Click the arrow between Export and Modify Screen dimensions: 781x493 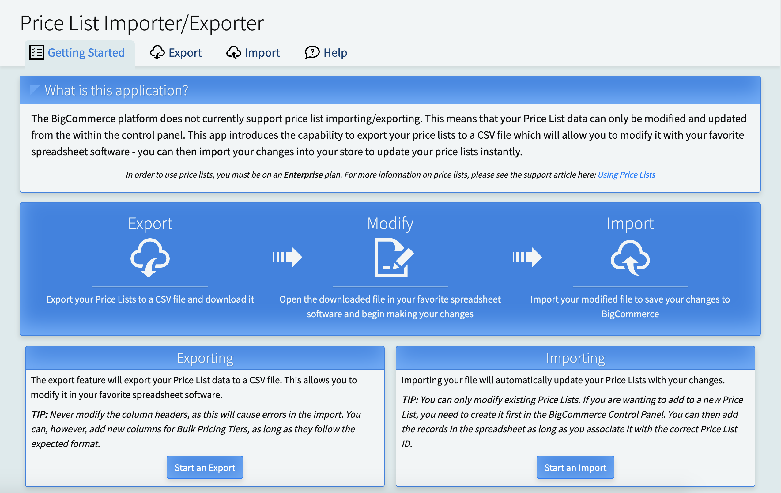[x=287, y=257]
